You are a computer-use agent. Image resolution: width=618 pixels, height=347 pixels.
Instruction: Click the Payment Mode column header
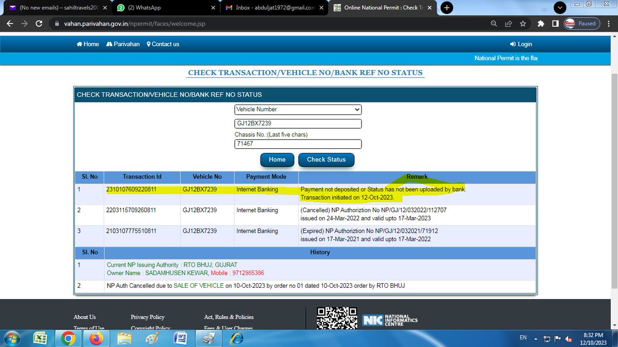click(266, 177)
